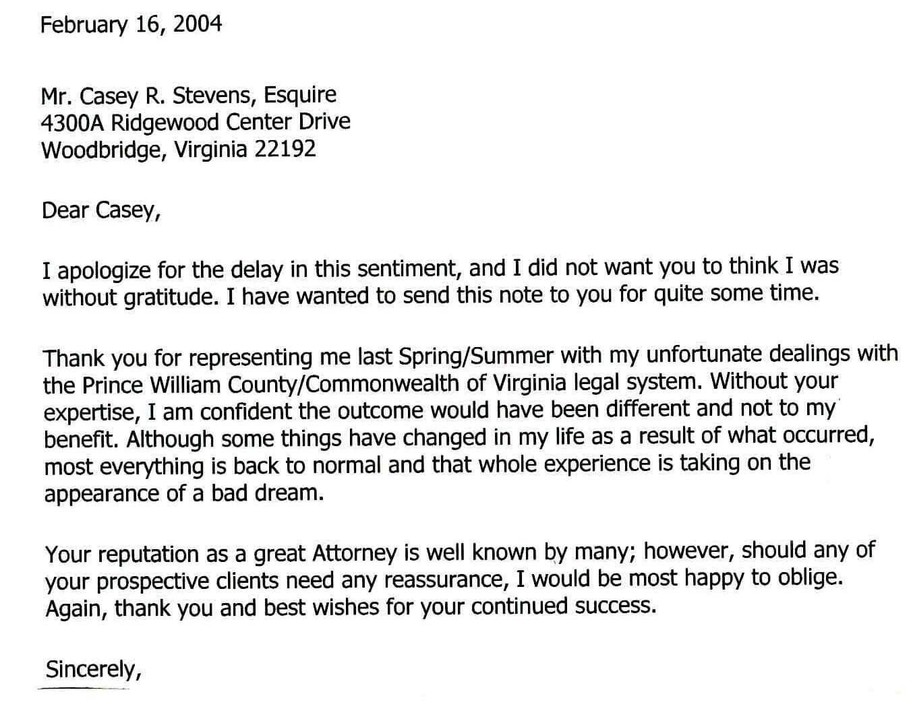This screenshot has height=721, width=913.
Task: Click the word expertise
Action: pos(88,412)
